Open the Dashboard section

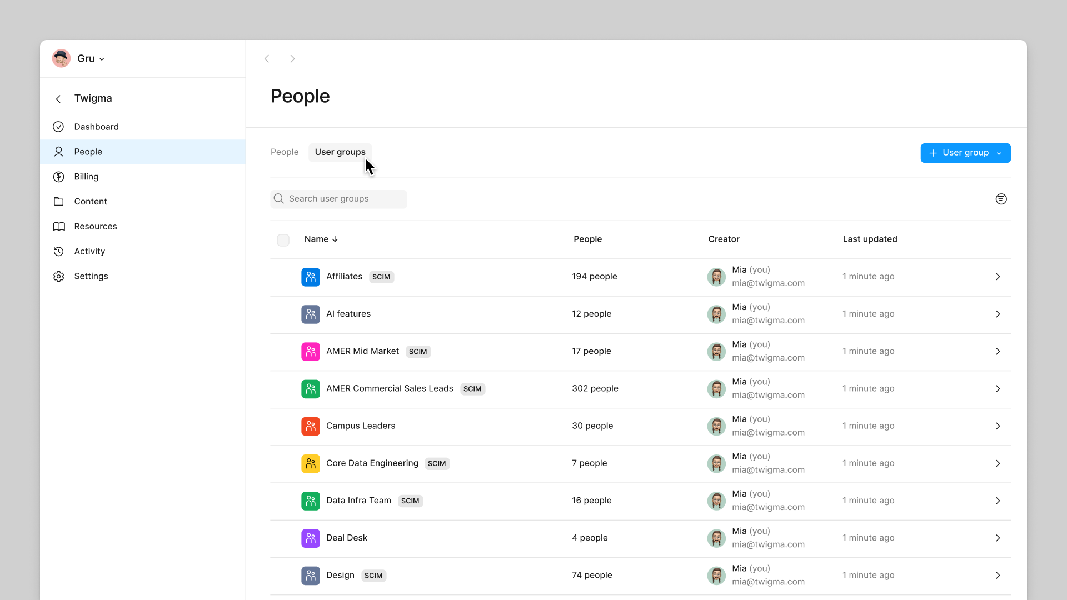[97, 127]
